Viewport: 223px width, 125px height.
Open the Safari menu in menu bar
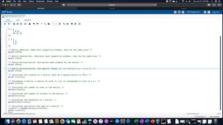8,1
